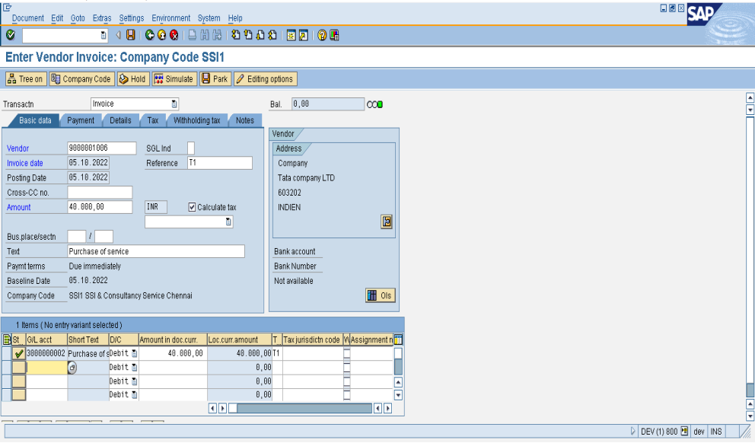Open Help via yellow question mark icon
The height and width of the screenshot is (443, 755).
[x=322, y=36]
